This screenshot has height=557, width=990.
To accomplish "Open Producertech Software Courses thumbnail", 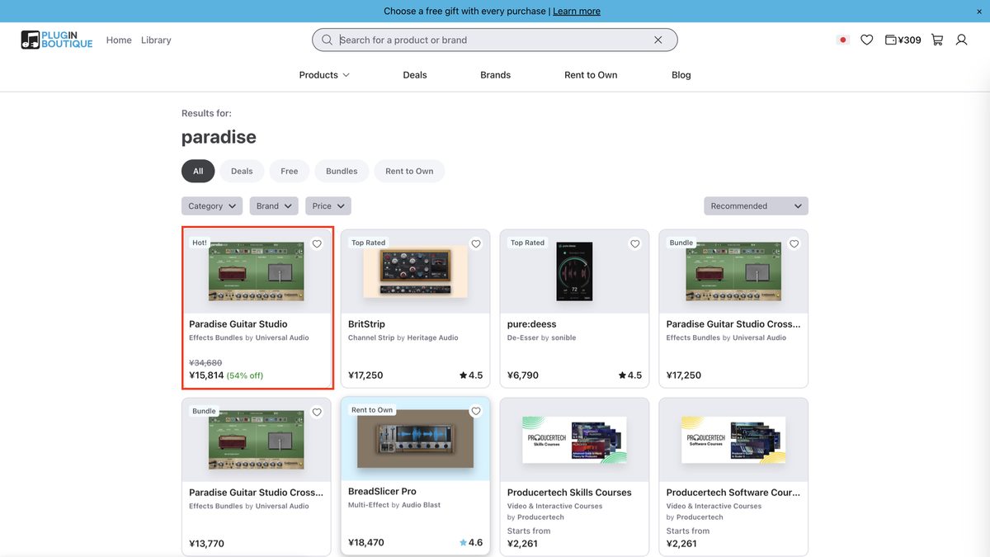I will [733, 440].
